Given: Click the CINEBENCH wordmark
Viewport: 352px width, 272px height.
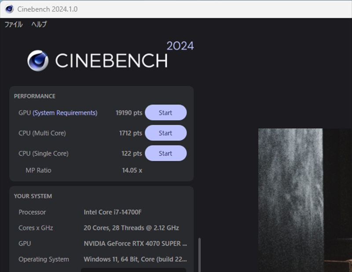Looking at the screenshot, I should pyautogui.click(x=111, y=61).
